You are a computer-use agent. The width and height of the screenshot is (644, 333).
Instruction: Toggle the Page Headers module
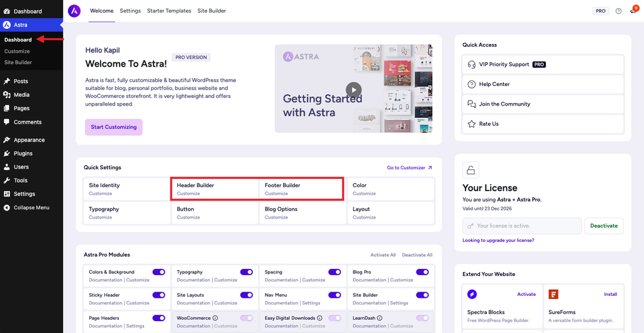click(x=158, y=318)
